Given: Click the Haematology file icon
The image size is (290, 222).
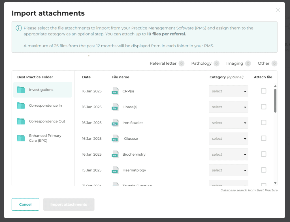Looking at the screenshot, I should tap(115, 170).
